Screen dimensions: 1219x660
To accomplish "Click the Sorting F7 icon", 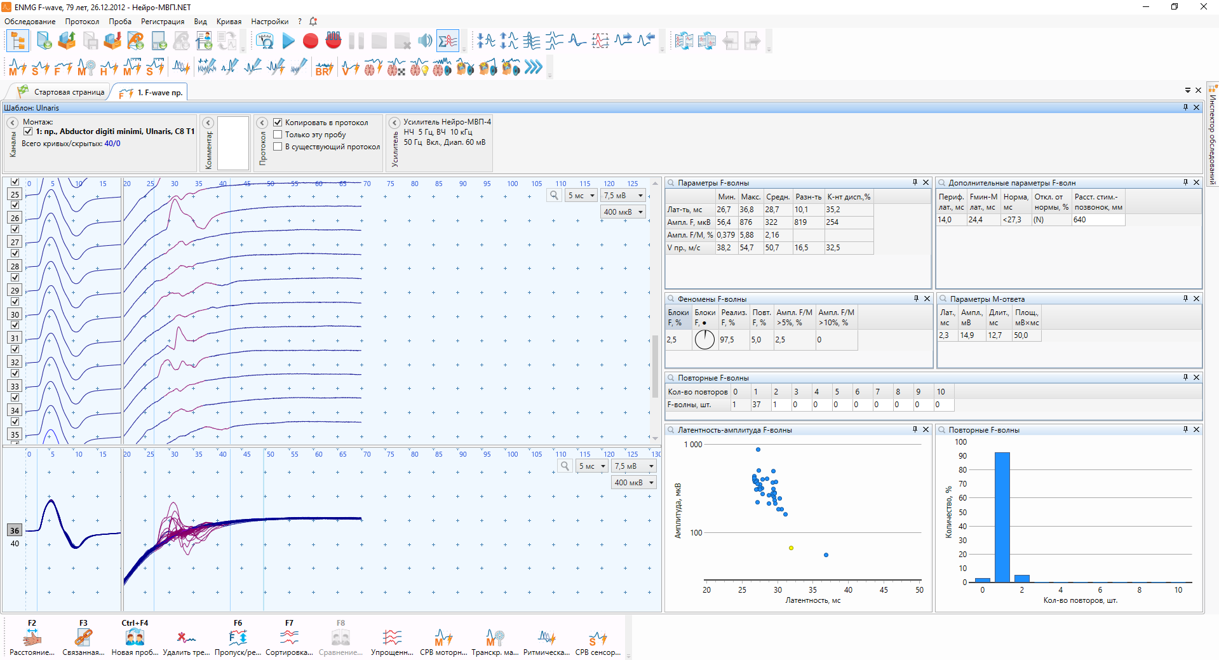I will tap(289, 637).
